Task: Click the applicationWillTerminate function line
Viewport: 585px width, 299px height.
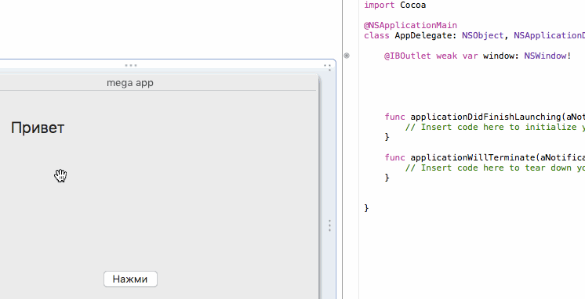Action: click(x=485, y=157)
